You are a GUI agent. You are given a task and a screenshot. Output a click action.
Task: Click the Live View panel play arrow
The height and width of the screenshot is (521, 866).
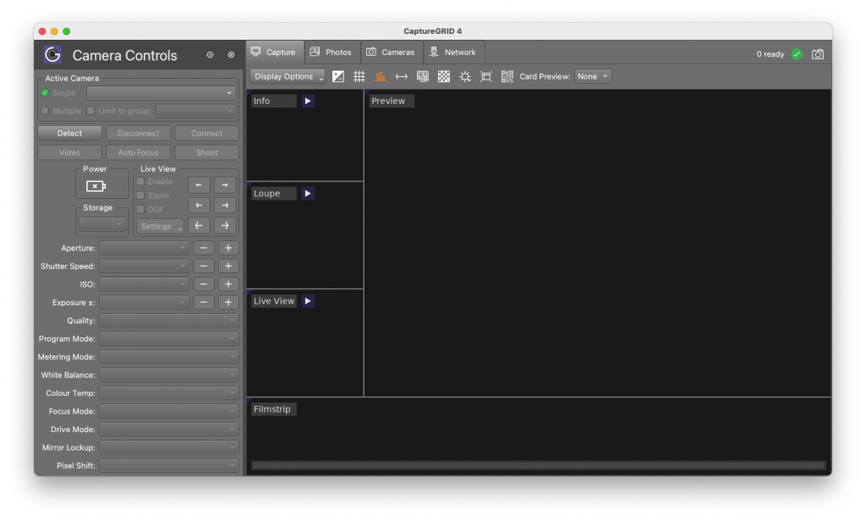308,301
